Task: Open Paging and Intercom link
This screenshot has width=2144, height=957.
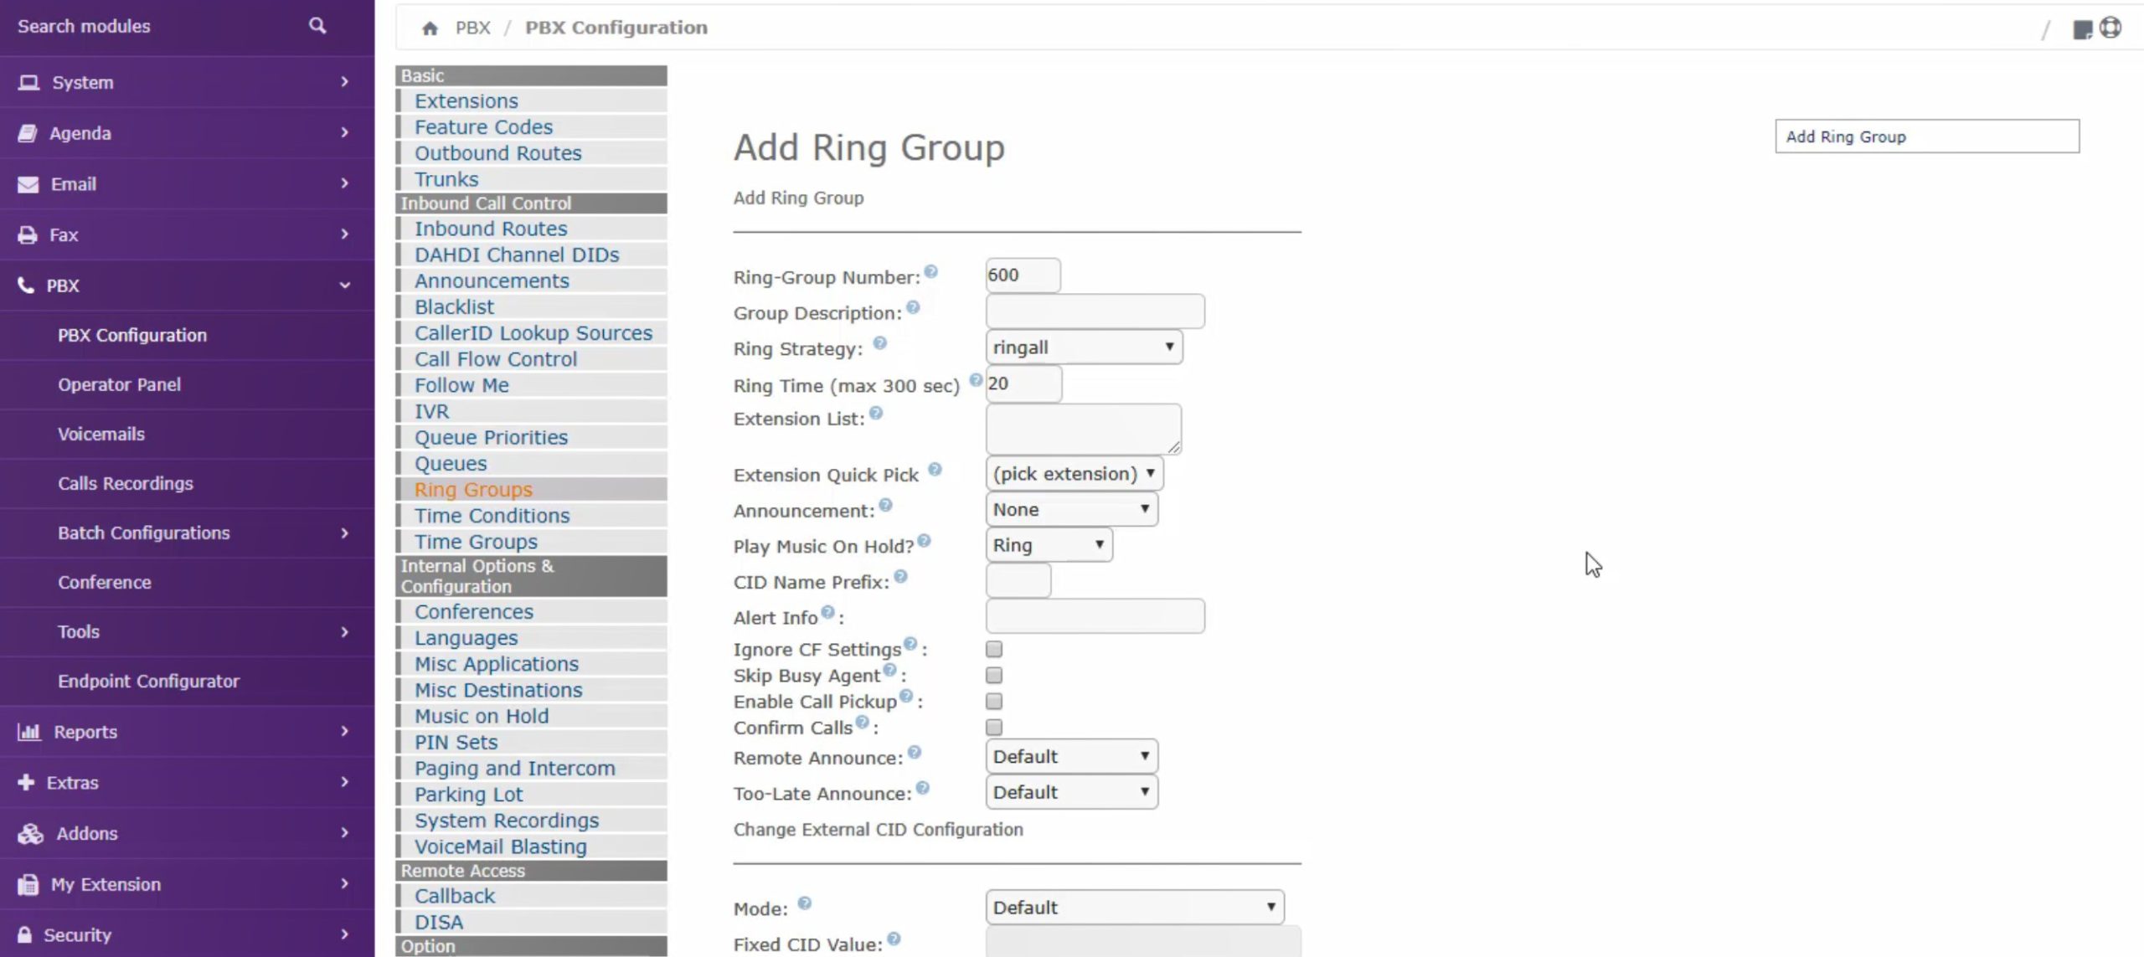Action: tap(515, 769)
